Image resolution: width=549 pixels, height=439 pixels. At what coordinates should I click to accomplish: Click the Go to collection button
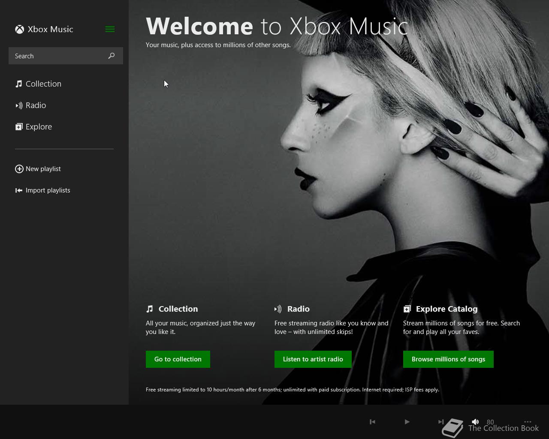click(x=178, y=359)
